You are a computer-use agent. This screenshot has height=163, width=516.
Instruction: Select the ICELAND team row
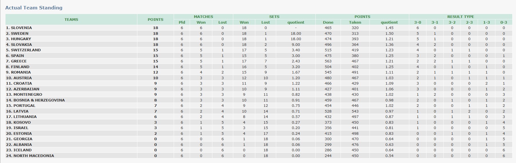tap(259, 150)
